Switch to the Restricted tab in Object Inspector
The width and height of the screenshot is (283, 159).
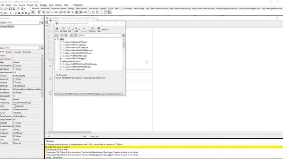click(x=27, y=52)
